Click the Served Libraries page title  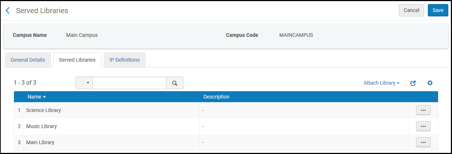(42, 11)
